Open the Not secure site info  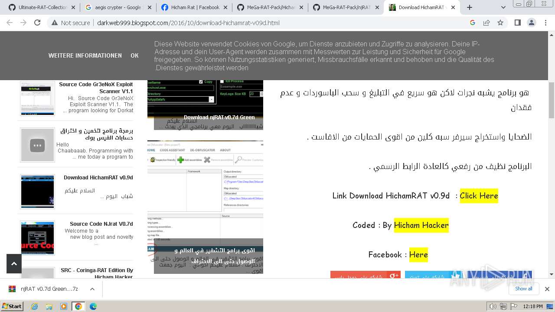click(x=71, y=23)
